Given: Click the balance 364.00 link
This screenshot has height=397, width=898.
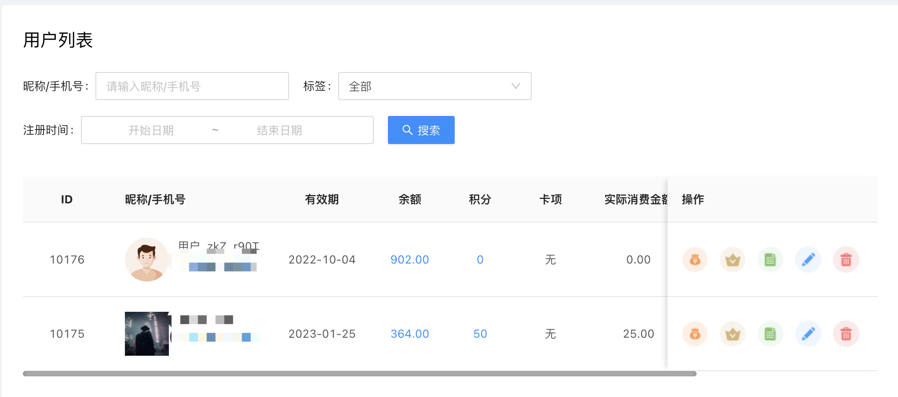Looking at the screenshot, I should 409,334.
